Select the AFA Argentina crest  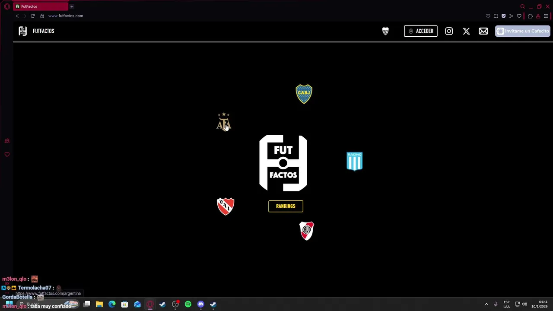[224, 122]
